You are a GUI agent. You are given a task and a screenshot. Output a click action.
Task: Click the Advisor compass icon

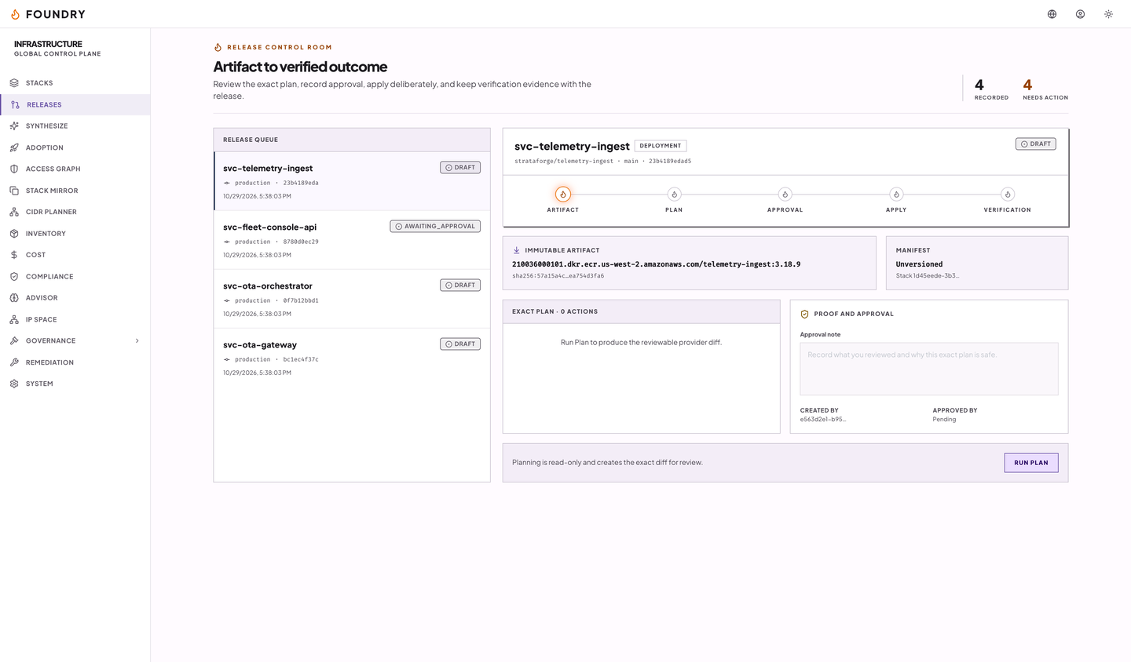pyautogui.click(x=14, y=298)
